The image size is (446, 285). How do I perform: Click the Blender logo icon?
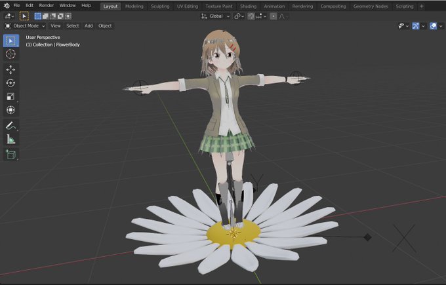pyautogui.click(x=7, y=5)
